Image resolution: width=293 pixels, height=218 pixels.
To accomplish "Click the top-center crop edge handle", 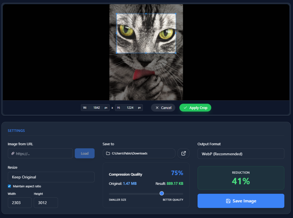I will click(146, 14).
